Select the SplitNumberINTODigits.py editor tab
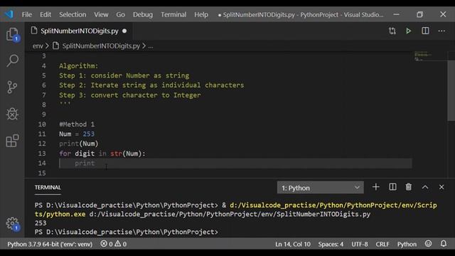 pyautogui.click(x=80, y=31)
